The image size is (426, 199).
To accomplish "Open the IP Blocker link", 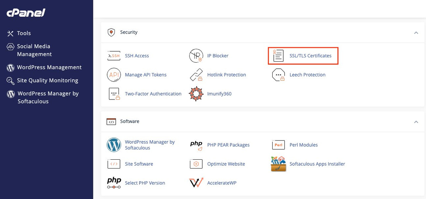I will click(x=218, y=56).
